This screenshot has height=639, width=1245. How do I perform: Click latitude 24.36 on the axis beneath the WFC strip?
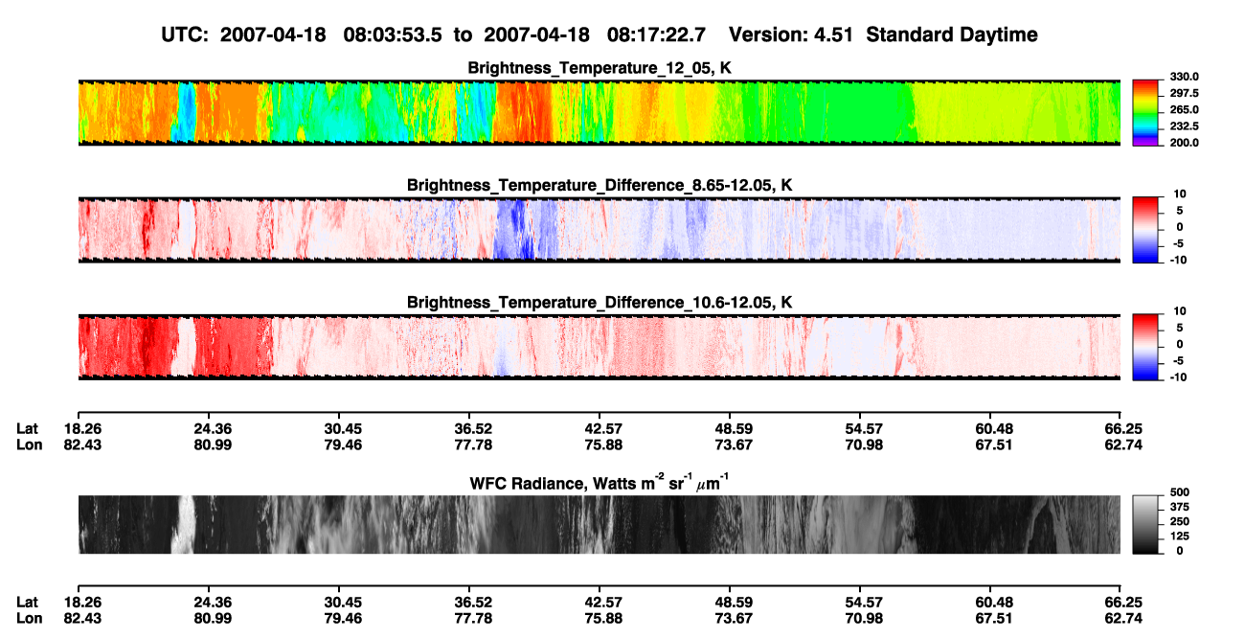pyautogui.click(x=208, y=603)
